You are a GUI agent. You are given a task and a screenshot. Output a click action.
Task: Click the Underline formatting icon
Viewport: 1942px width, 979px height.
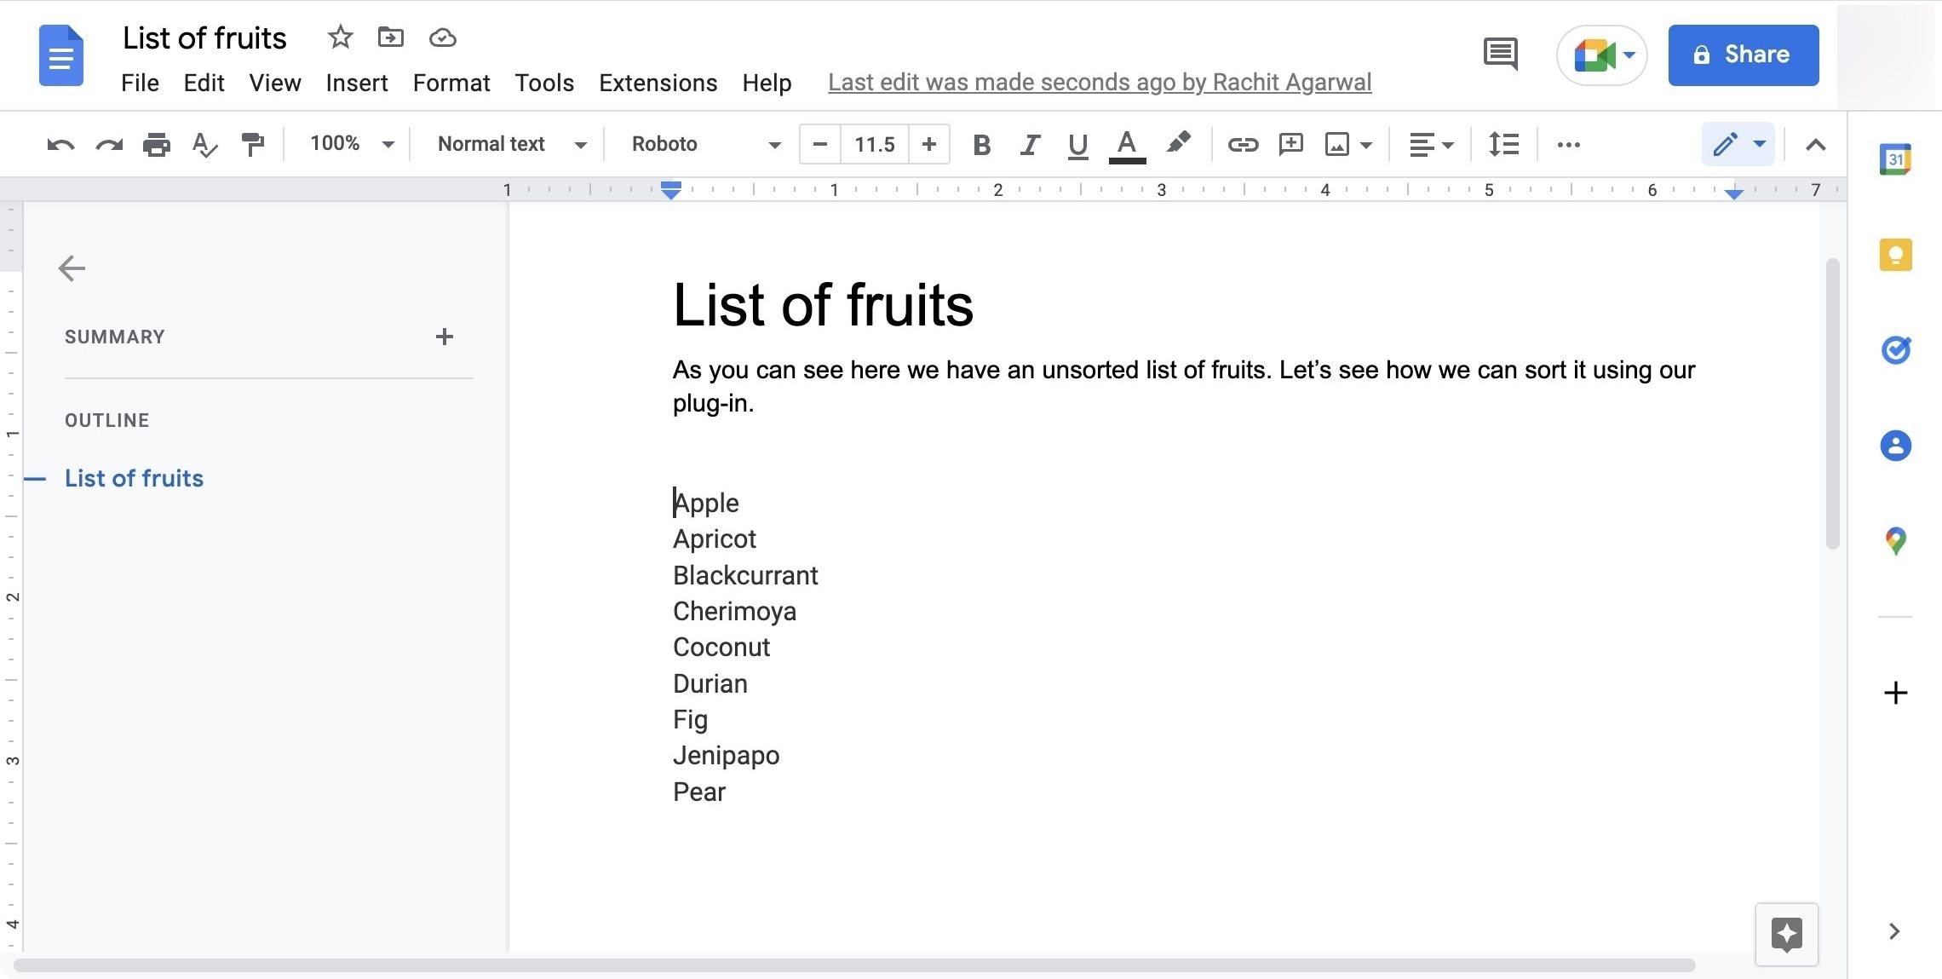tap(1077, 142)
